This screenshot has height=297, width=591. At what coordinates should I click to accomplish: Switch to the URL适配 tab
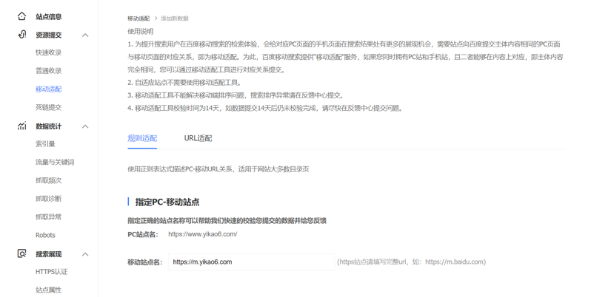198,138
